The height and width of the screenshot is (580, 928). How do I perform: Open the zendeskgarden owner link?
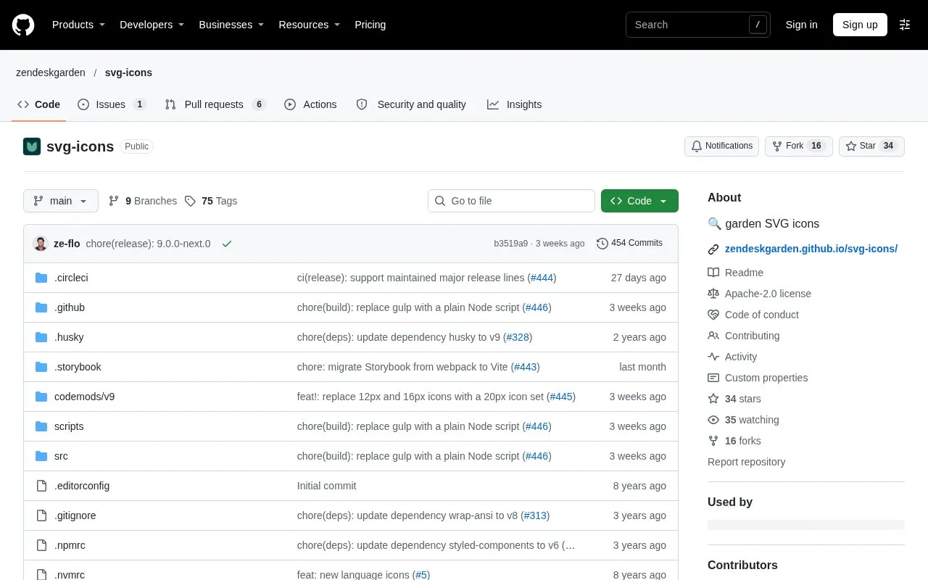pyautogui.click(x=51, y=72)
